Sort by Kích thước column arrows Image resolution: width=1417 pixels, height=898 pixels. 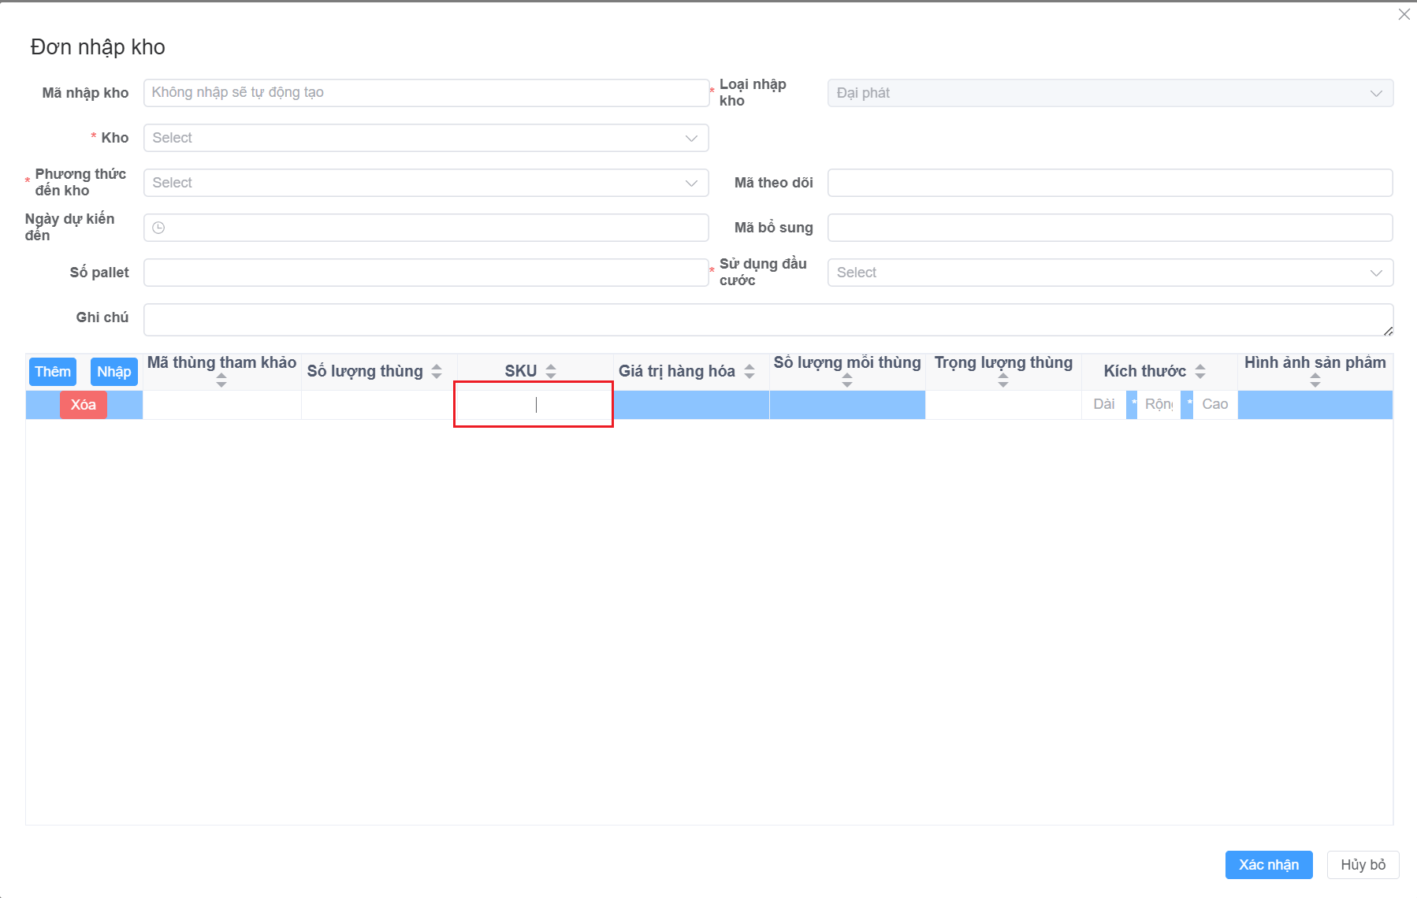click(1200, 371)
